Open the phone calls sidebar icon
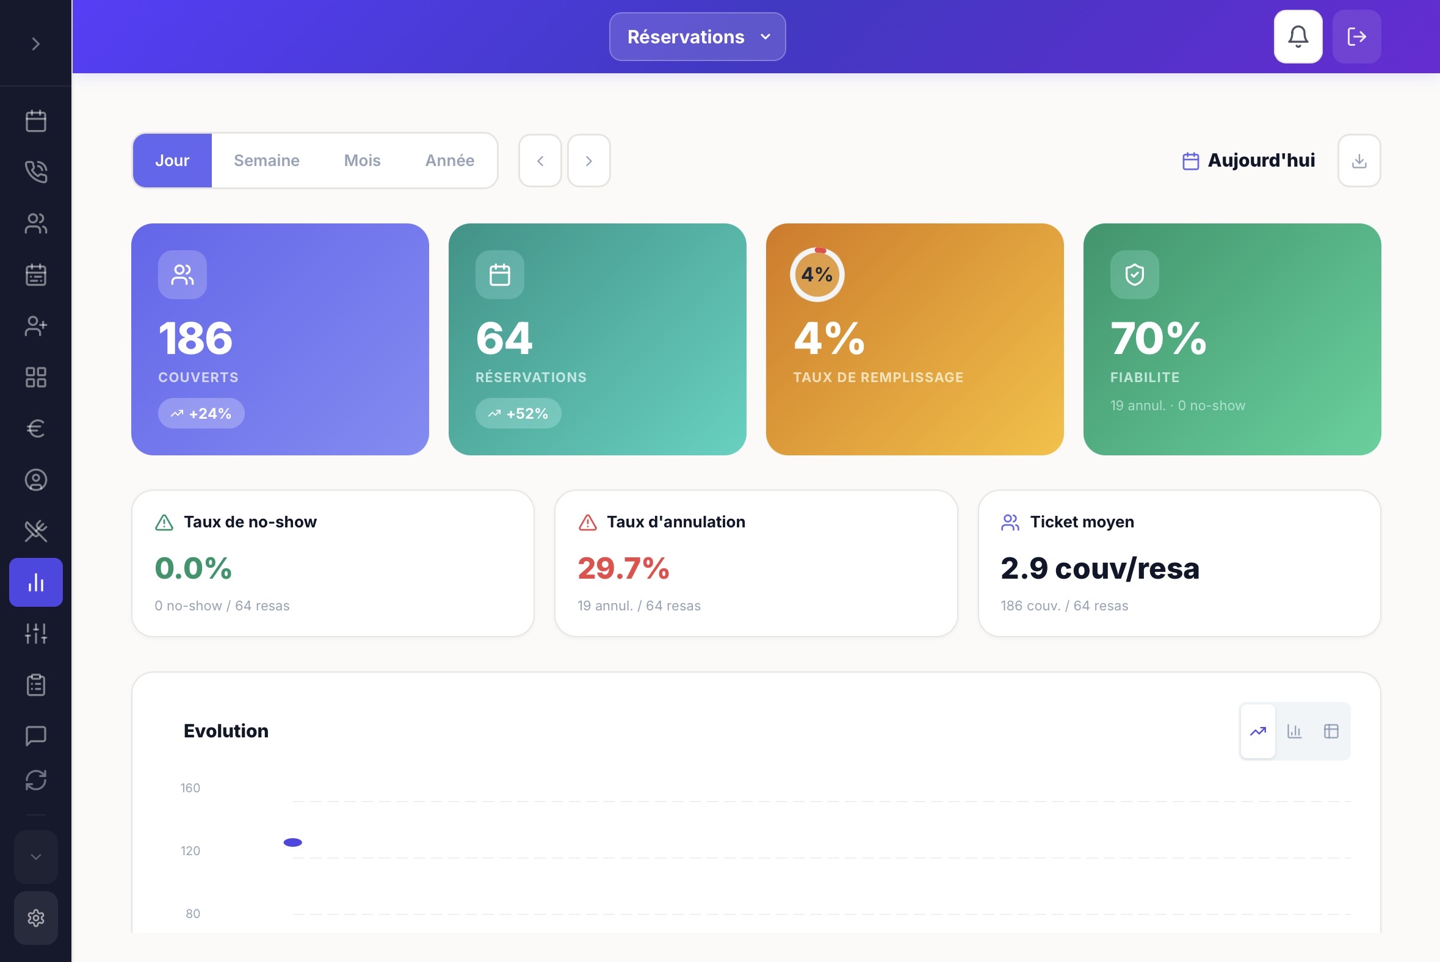Screen dimensions: 1440x962 [x=35, y=172]
